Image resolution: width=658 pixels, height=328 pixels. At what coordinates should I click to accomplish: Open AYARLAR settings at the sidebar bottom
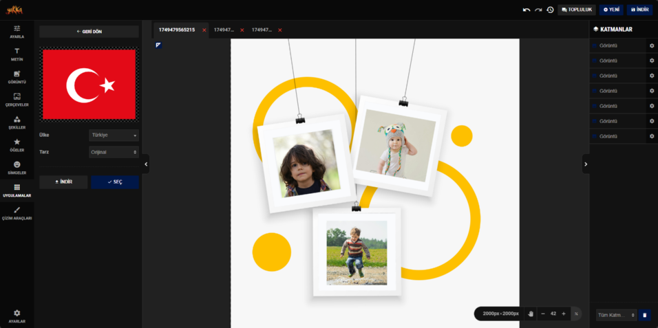(x=17, y=316)
